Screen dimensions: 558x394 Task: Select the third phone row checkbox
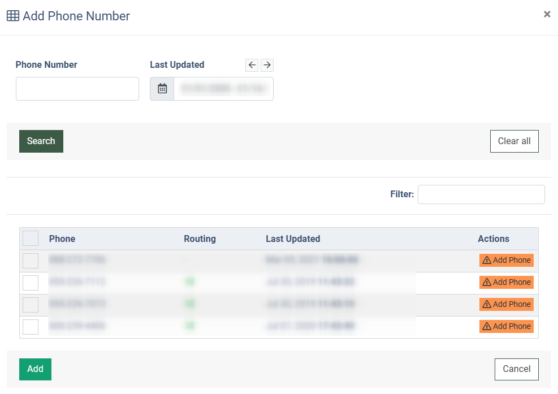point(31,305)
